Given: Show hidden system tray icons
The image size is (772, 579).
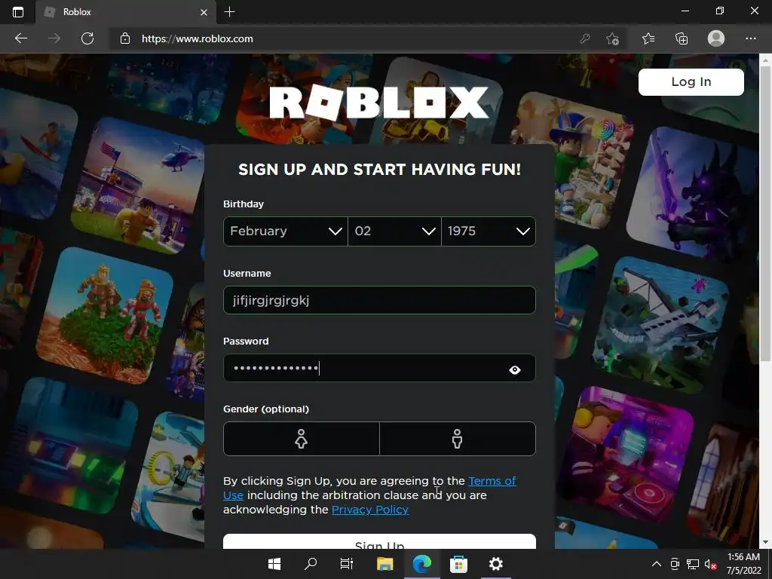Looking at the screenshot, I should [x=657, y=564].
